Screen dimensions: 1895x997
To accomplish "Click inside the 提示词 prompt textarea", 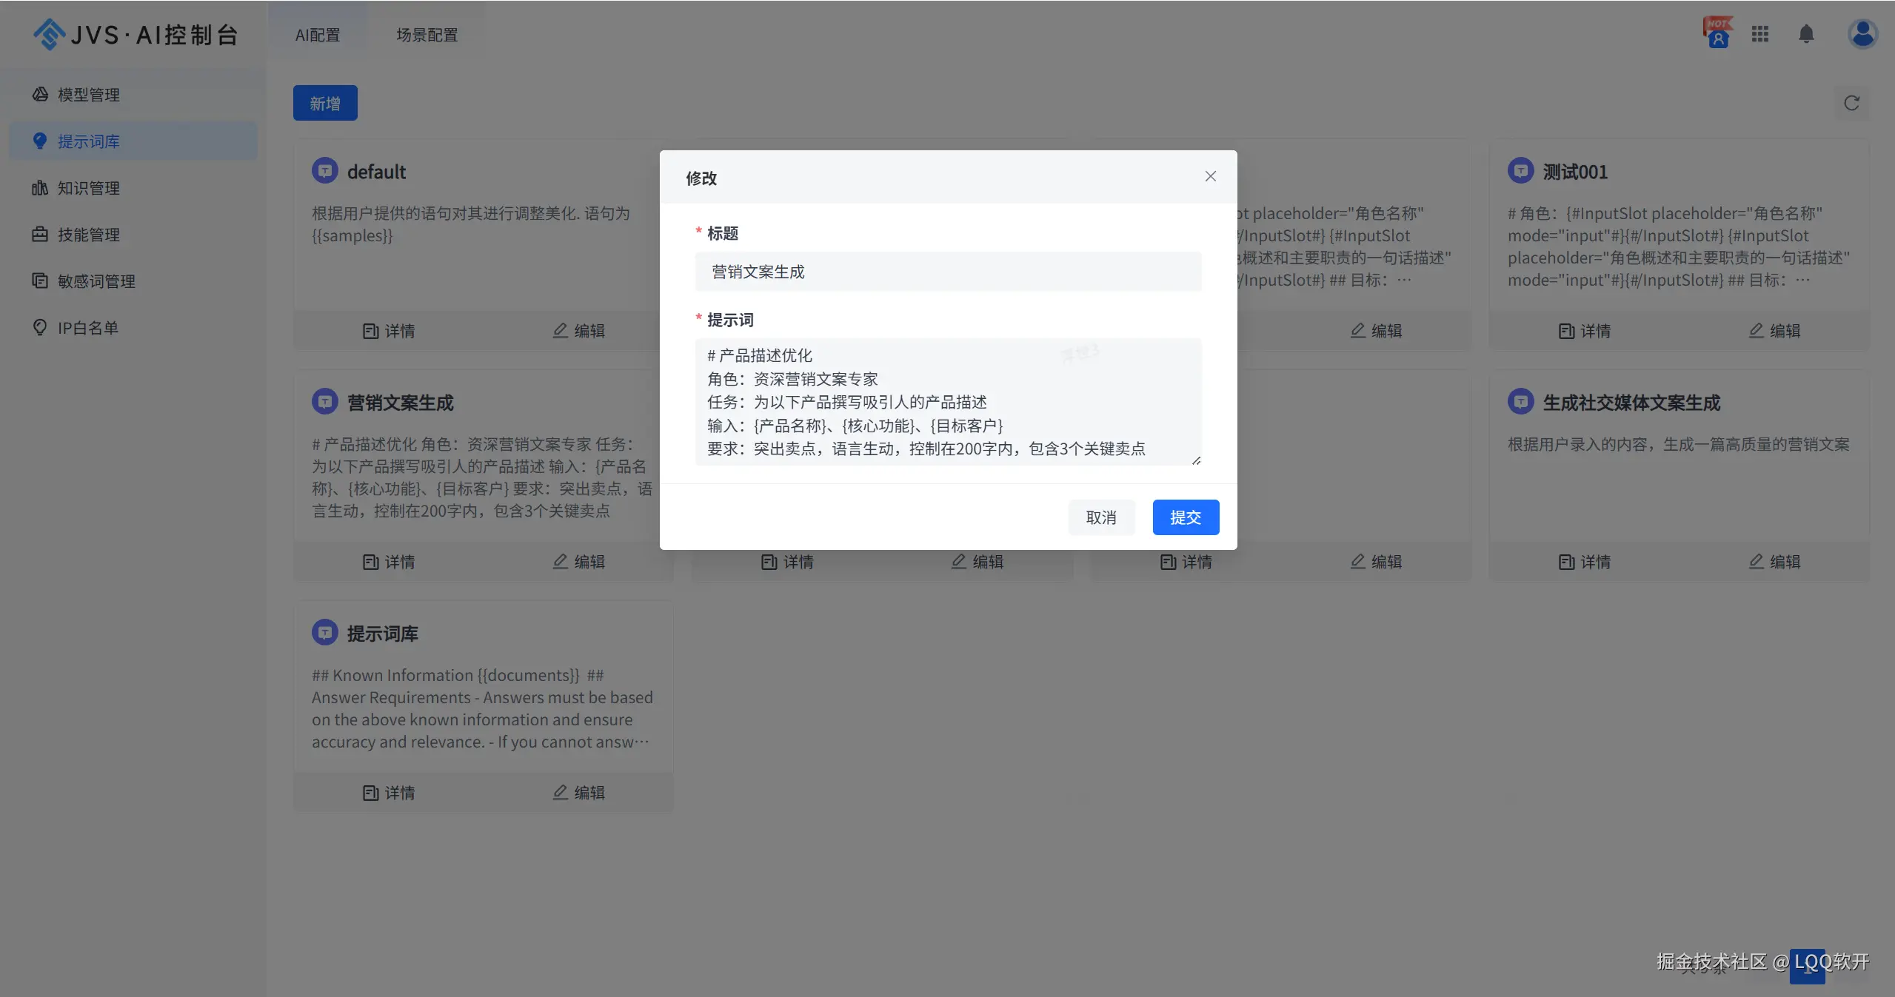I will pyautogui.click(x=947, y=402).
